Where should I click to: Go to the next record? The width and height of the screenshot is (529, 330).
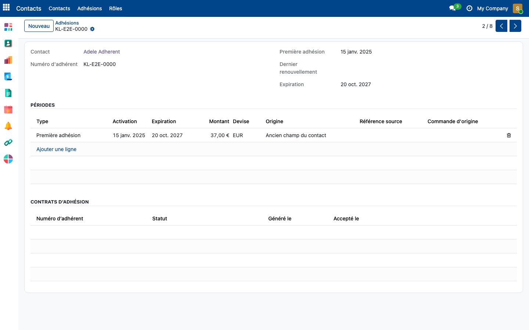(515, 26)
